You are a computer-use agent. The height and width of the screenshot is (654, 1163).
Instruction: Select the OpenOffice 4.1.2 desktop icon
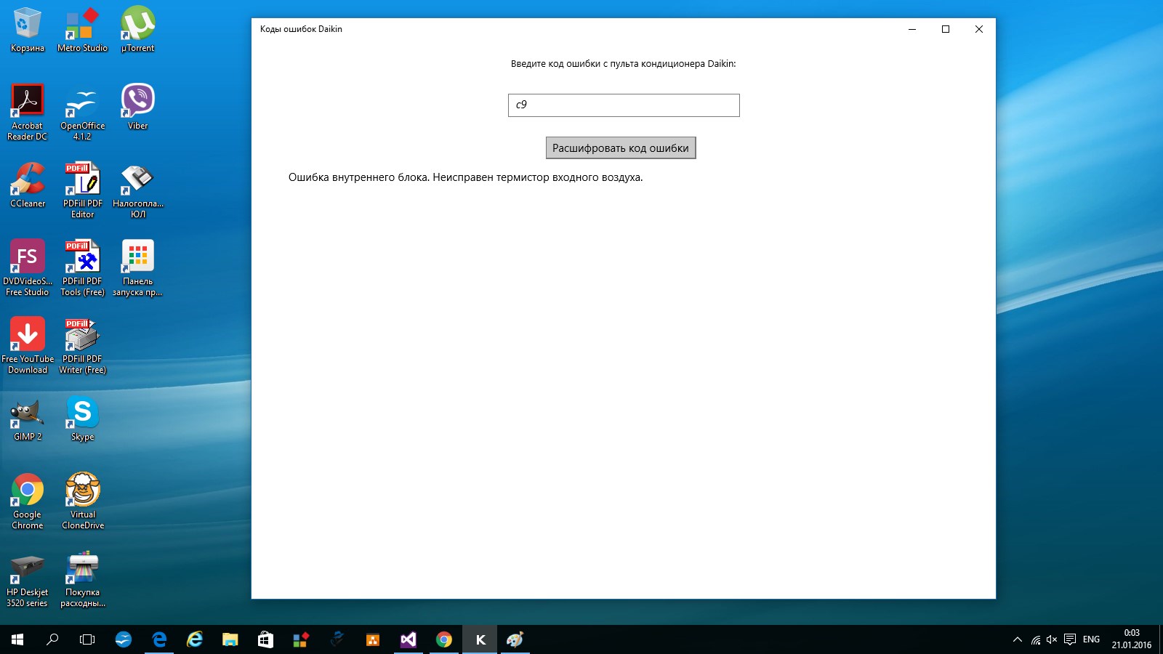point(82,112)
